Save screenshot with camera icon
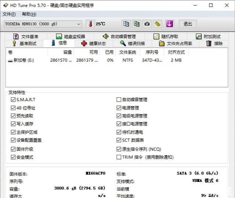Viewport: 235px width, 198px height. [147, 24]
